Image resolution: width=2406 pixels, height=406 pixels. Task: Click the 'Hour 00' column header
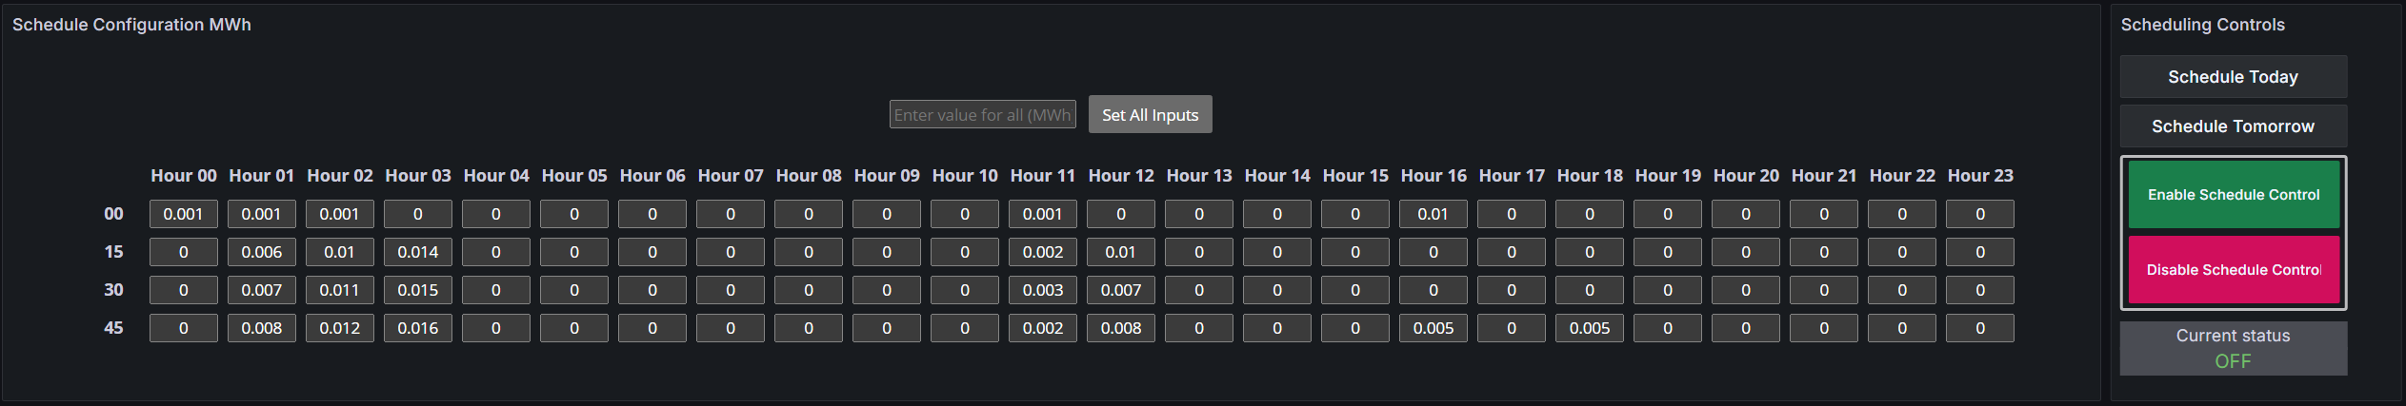[x=184, y=176]
